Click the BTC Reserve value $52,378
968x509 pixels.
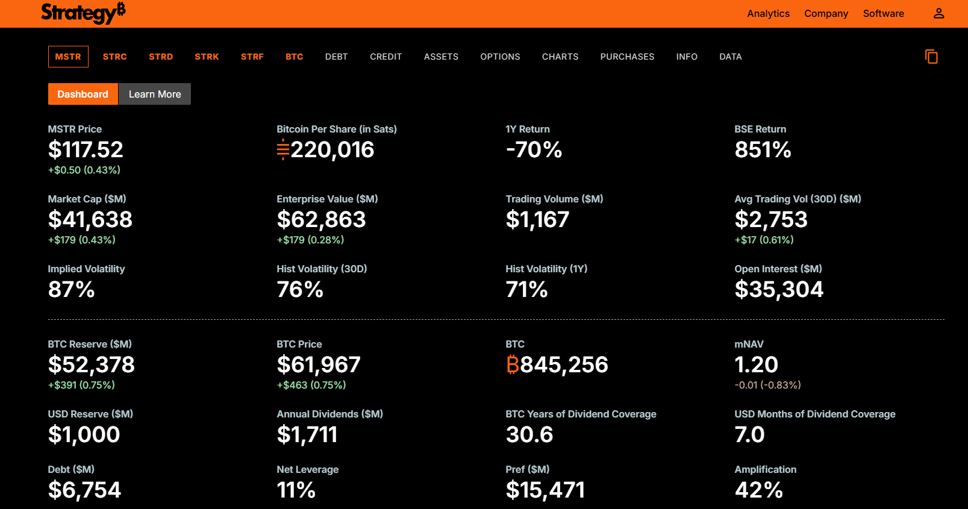(92, 364)
